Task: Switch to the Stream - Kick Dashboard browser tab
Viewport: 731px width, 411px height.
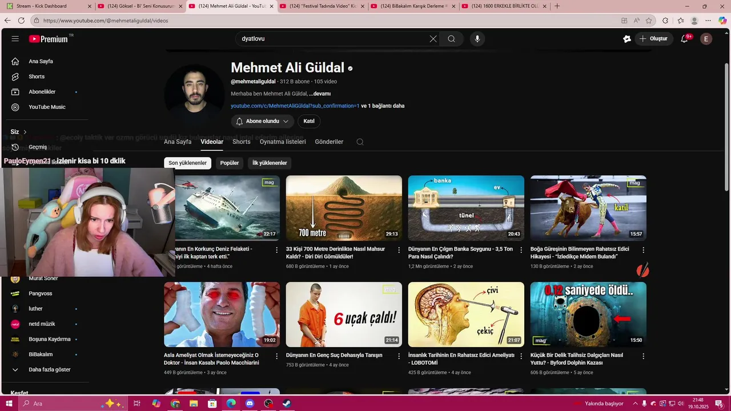Action: 47,6
